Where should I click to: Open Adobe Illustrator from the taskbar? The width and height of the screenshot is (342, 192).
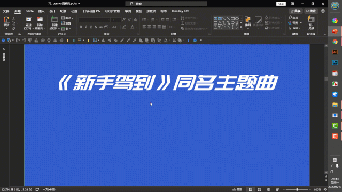pyautogui.click(x=335, y=52)
